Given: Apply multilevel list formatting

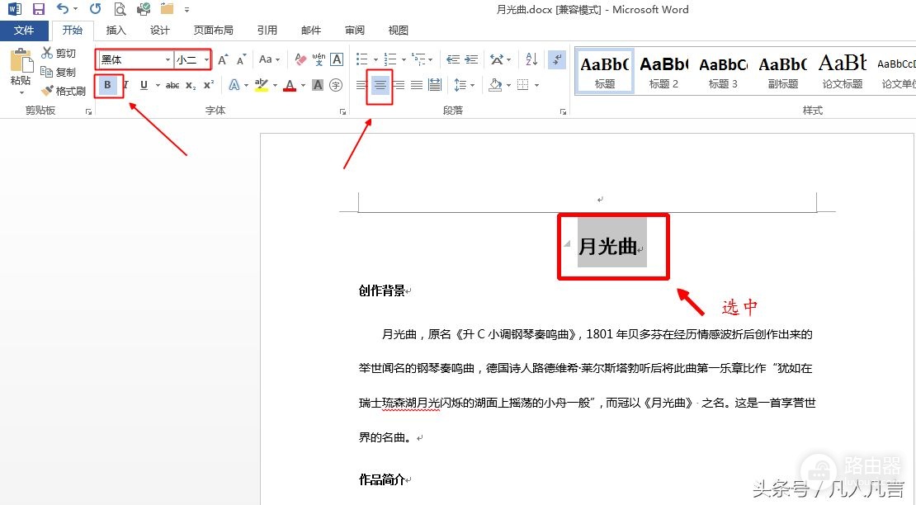Looking at the screenshot, I should (x=418, y=59).
